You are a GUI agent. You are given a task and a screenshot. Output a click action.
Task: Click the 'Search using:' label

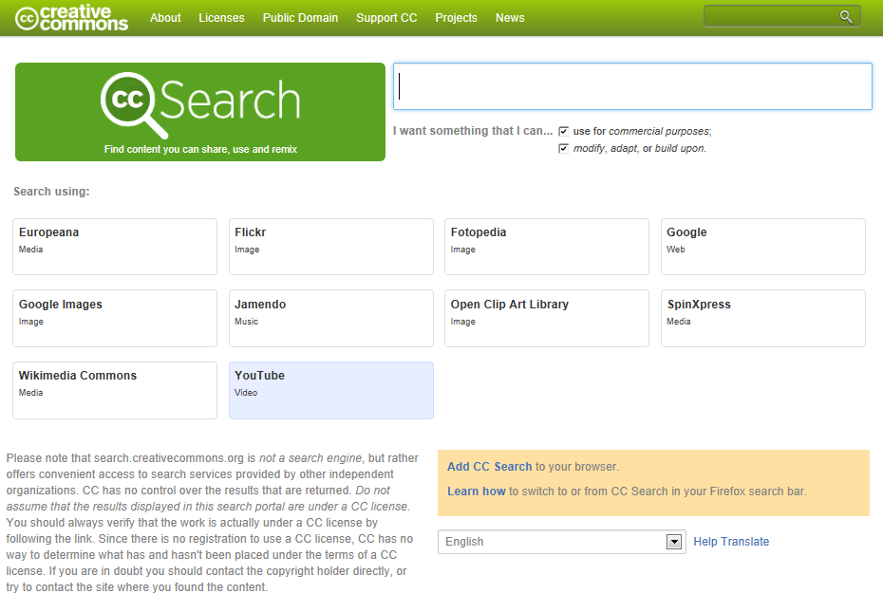pyautogui.click(x=51, y=192)
